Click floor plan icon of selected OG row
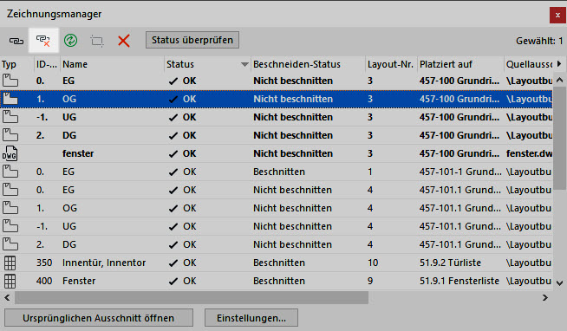The height and width of the screenshot is (331, 567). 10,99
